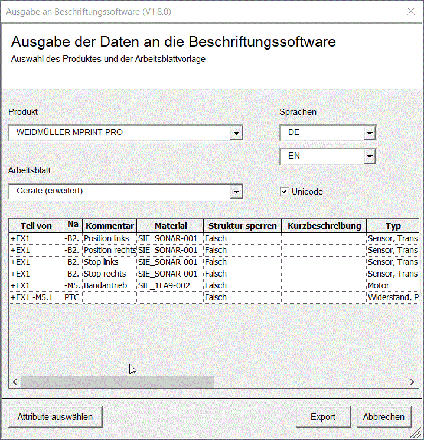Click the left scroll arrow of the table
The width and height of the screenshot is (424, 440).
point(15,382)
